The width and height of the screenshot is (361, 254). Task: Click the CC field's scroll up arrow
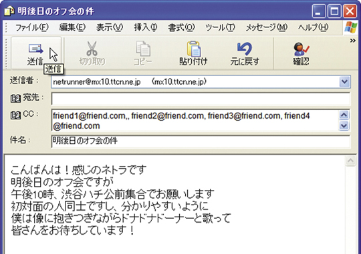pyautogui.click(x=344, y=115)
